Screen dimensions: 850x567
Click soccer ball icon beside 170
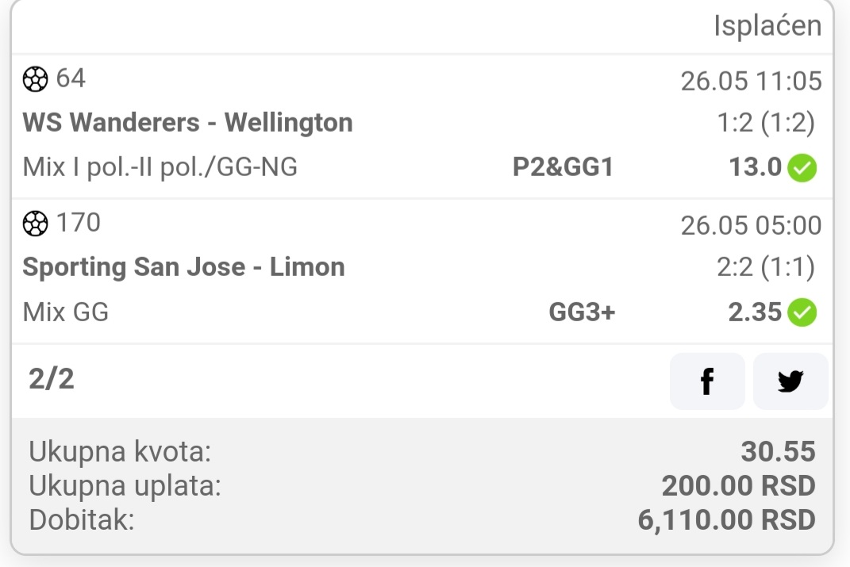point(35,223)
